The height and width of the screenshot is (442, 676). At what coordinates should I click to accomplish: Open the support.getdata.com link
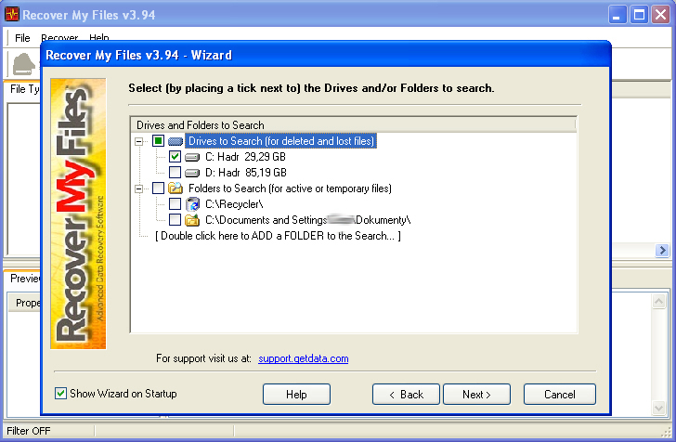point(304,358)
